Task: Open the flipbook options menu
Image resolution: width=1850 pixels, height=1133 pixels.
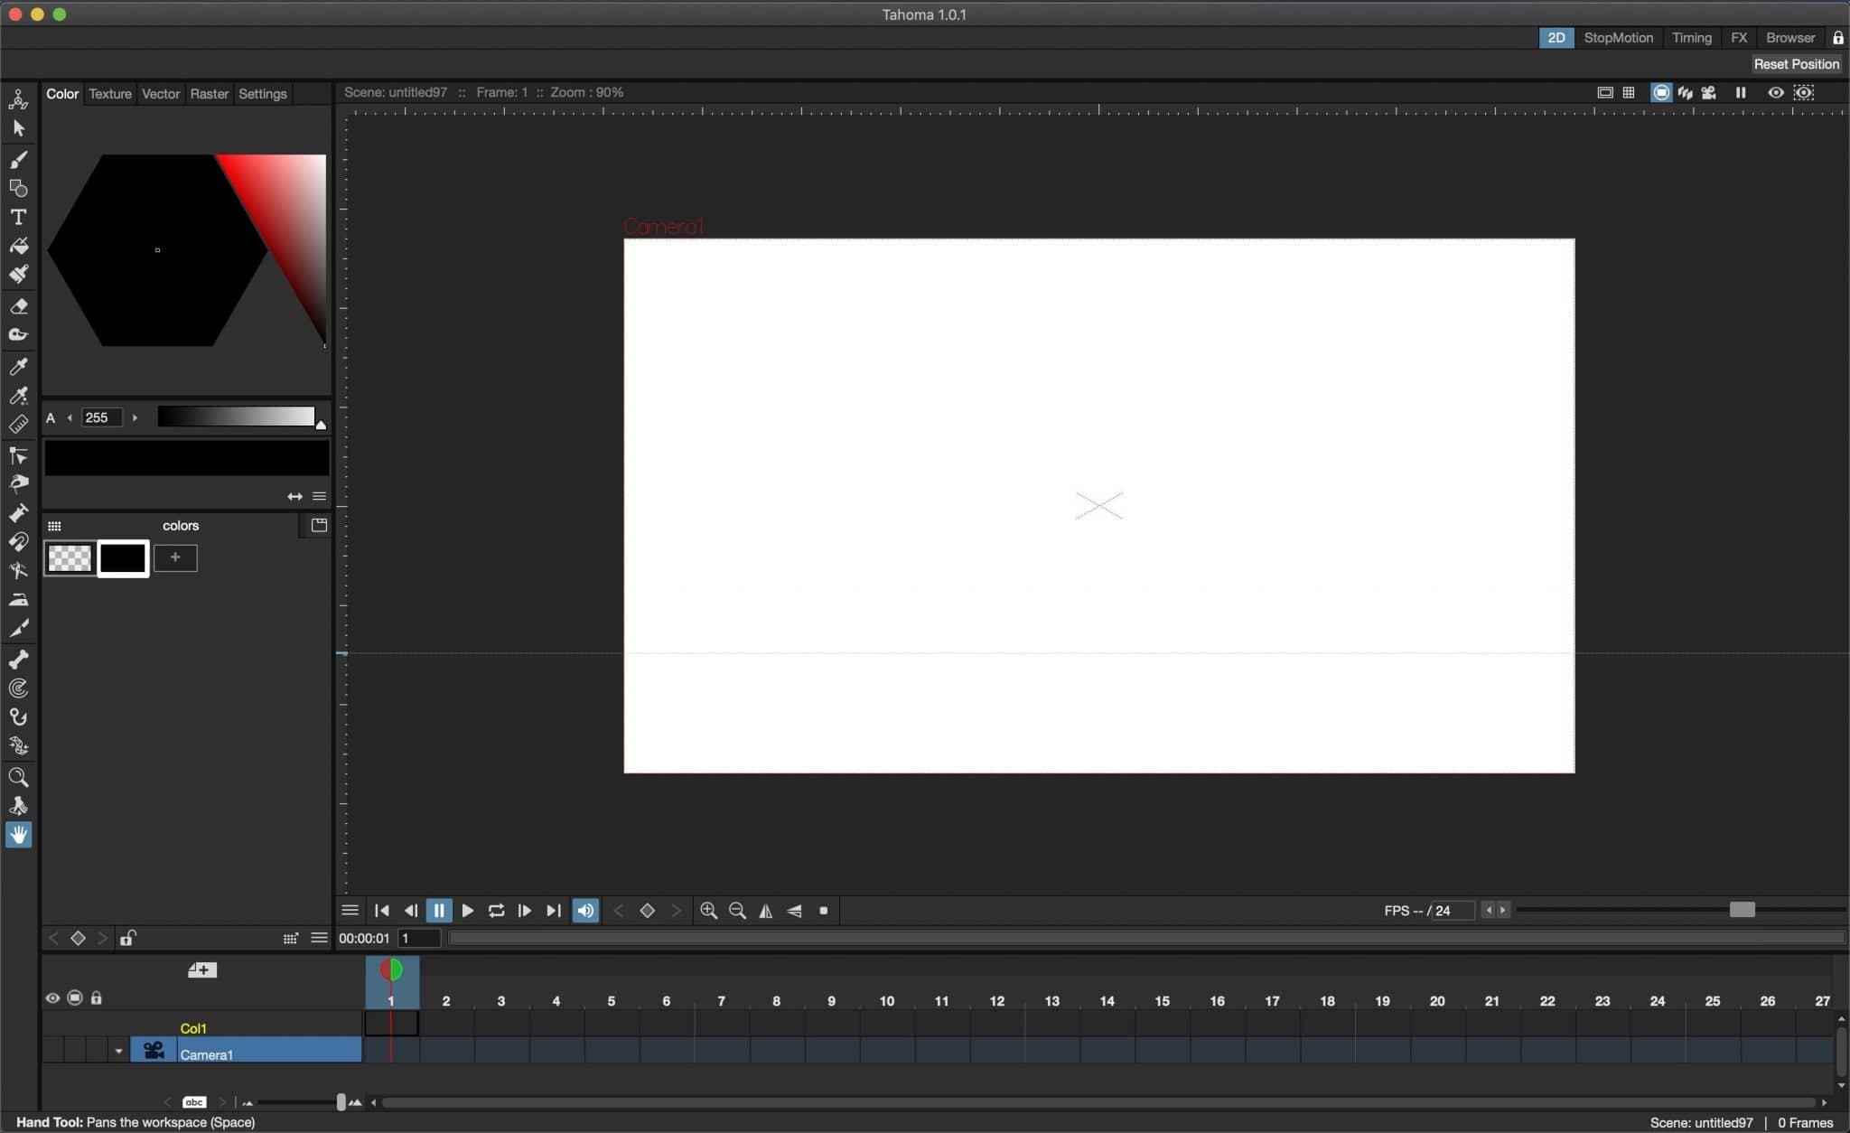Action: (x=349, y=911)
